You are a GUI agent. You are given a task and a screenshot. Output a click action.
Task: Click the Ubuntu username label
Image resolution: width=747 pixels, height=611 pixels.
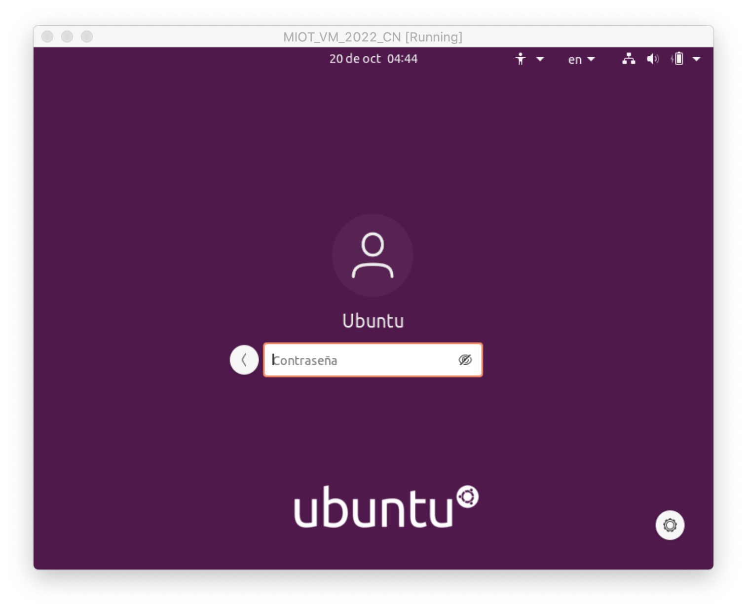pyautogui.click(x=373, y=321)
